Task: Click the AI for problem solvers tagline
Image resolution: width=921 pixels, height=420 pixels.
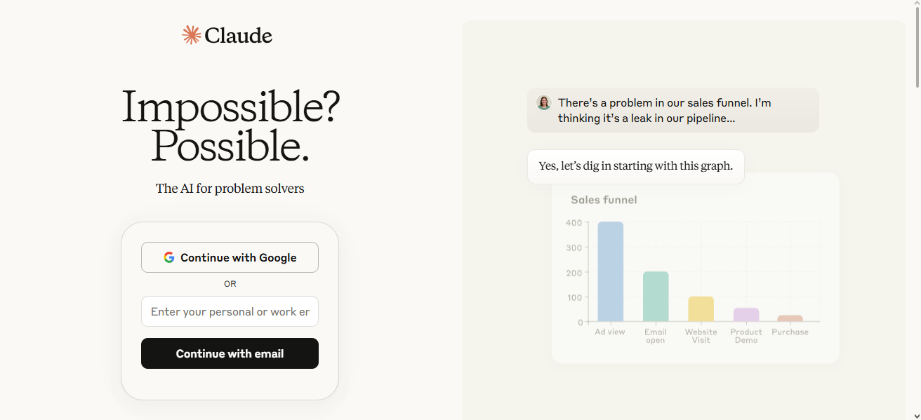Action: [x=230, y=188]
